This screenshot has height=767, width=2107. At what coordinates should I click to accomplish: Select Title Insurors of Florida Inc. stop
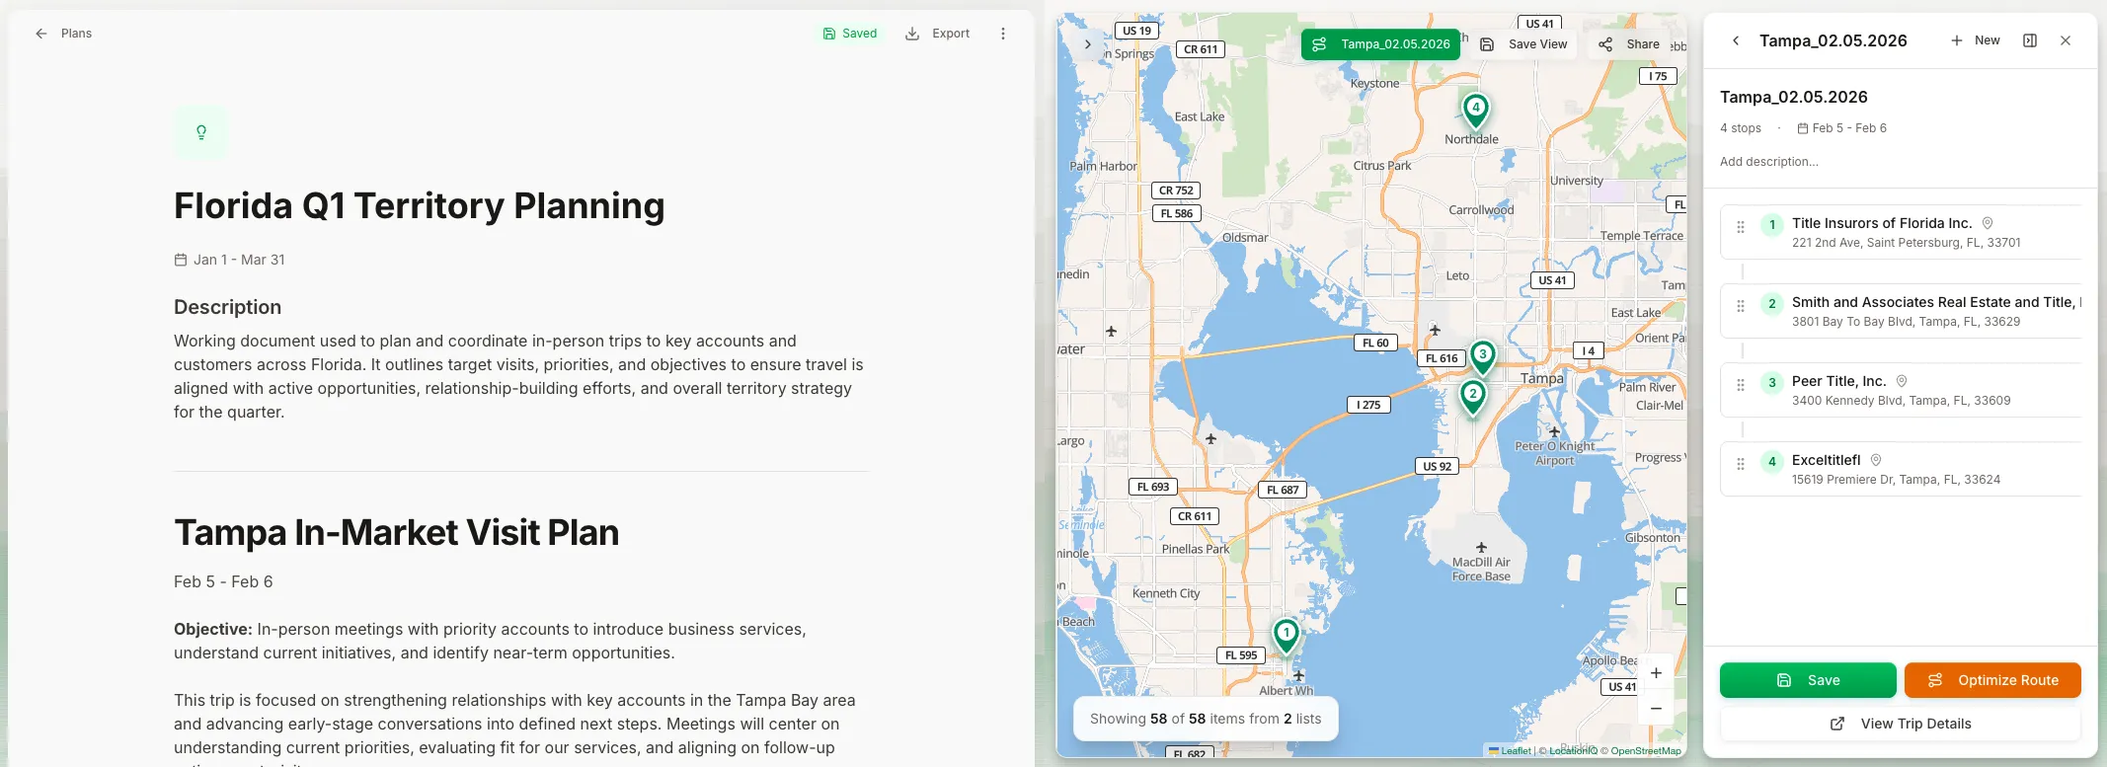pos(1901,232)
